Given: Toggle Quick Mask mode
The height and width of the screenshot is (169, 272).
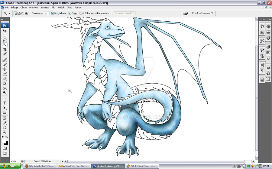Looking at the screenshot, I should pos(5,148).
